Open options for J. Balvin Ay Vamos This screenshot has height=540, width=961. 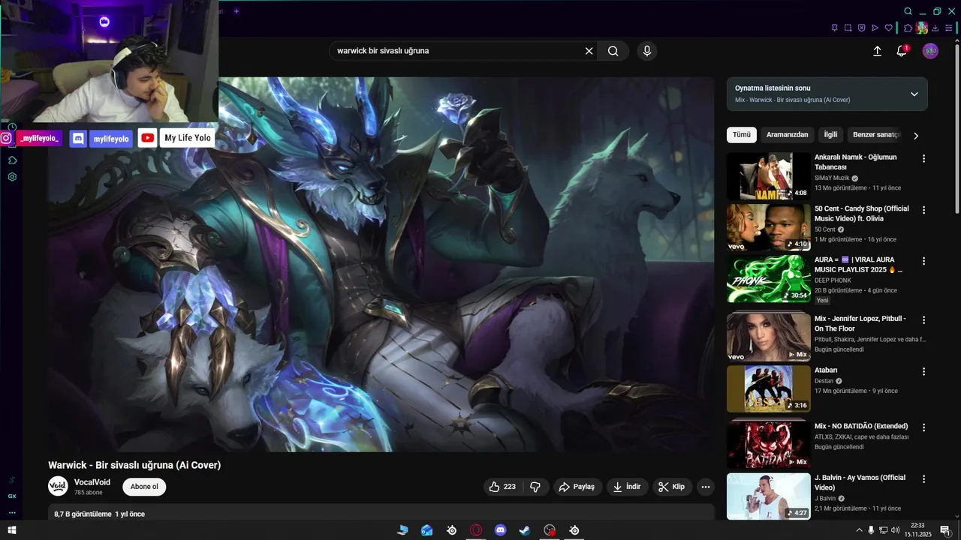[924, 479]
